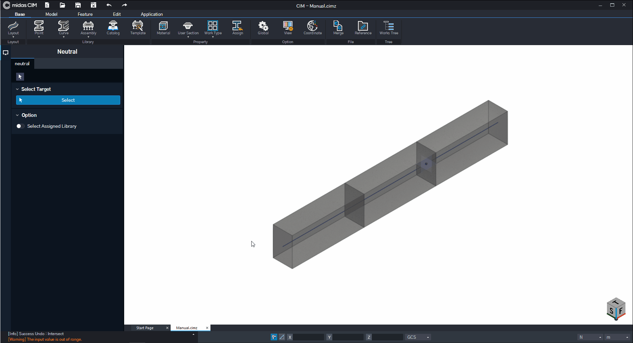Click the Assign property icon

pyautogui.click(x=237, y=28)
